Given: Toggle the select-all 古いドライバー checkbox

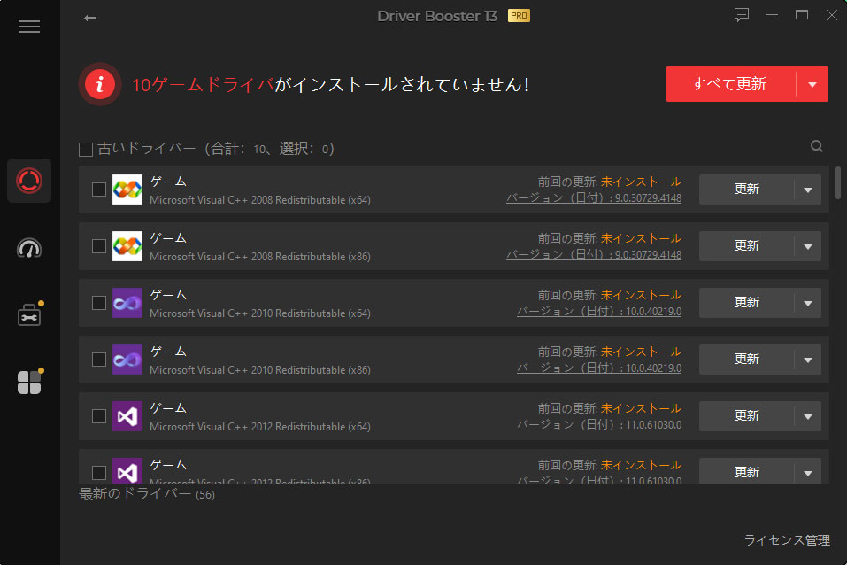Looking at the screenshot, I should pyautogui.click(x=86, y=150).
